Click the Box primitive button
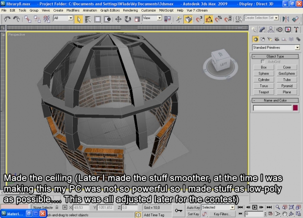The width and height of the screenshot is (303, 218). 264,67
